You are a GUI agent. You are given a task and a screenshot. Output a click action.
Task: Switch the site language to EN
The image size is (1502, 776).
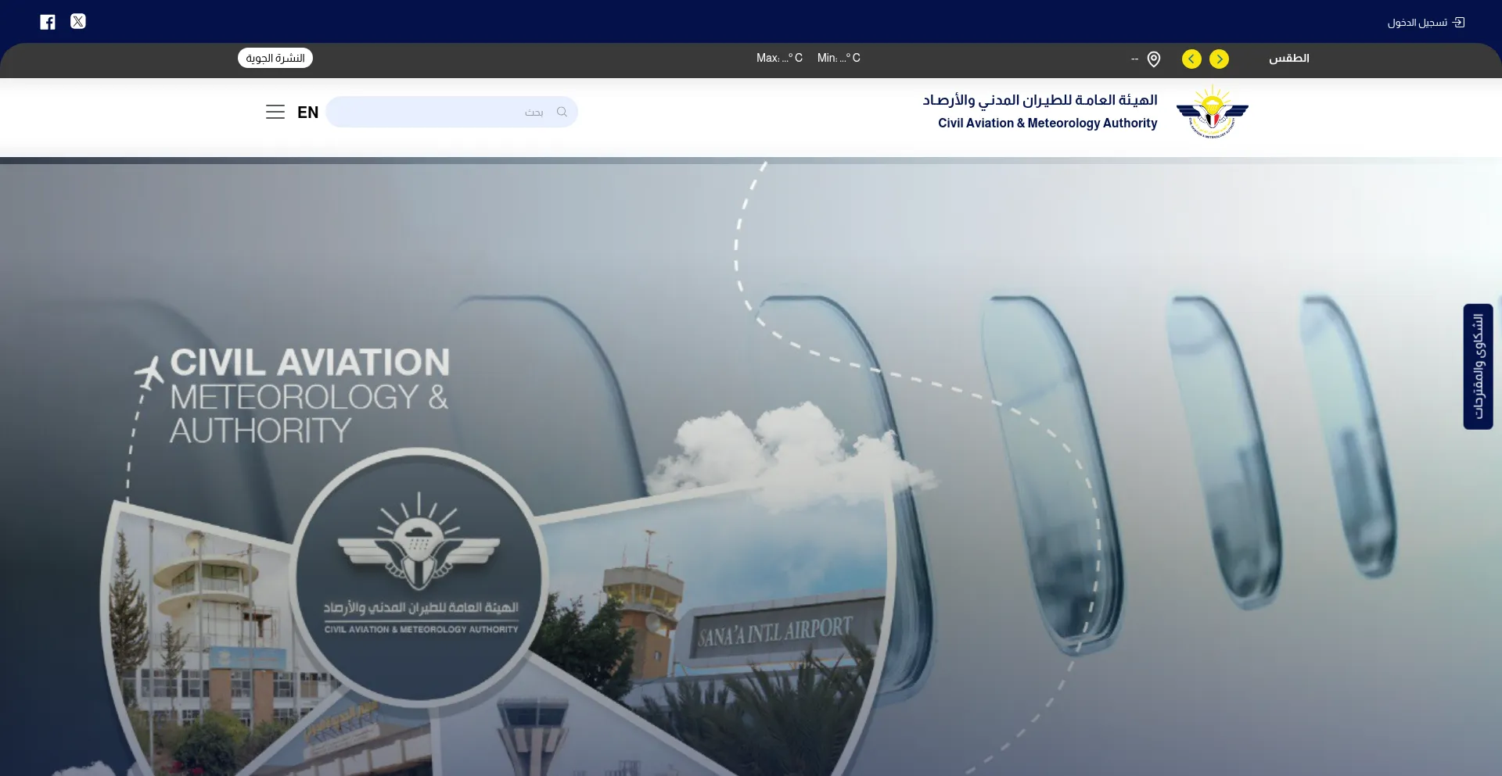(x=307, y=113)
